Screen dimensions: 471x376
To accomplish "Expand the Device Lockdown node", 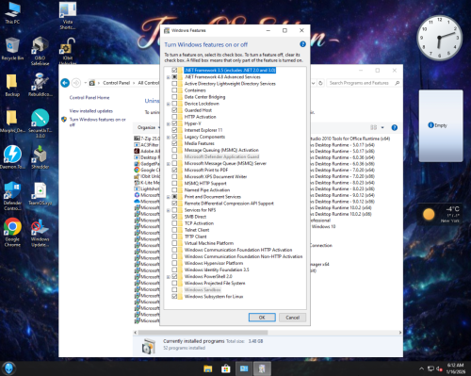I will (x=169, y=104).
